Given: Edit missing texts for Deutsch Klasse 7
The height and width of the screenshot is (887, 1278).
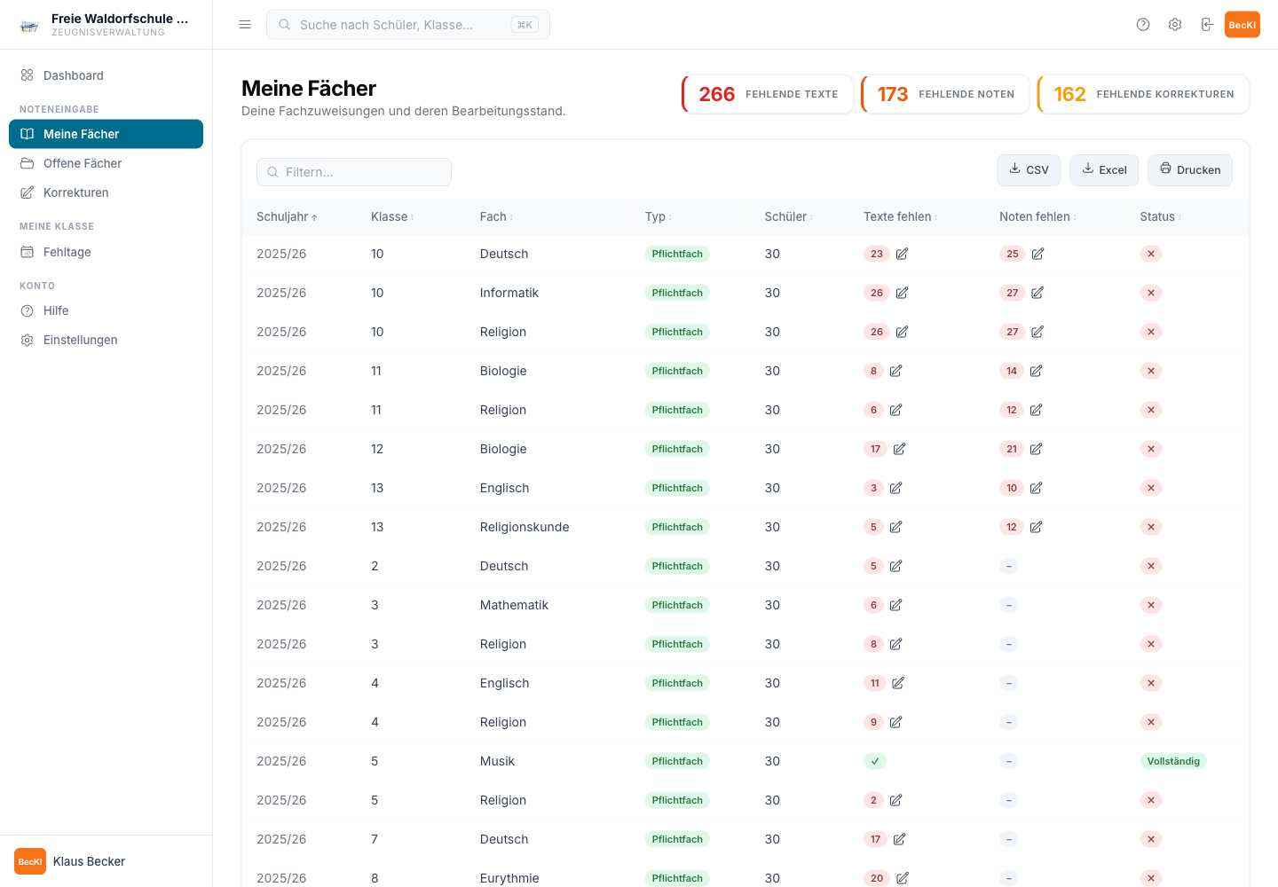Looking at the screenshot, I should point(899,839).
